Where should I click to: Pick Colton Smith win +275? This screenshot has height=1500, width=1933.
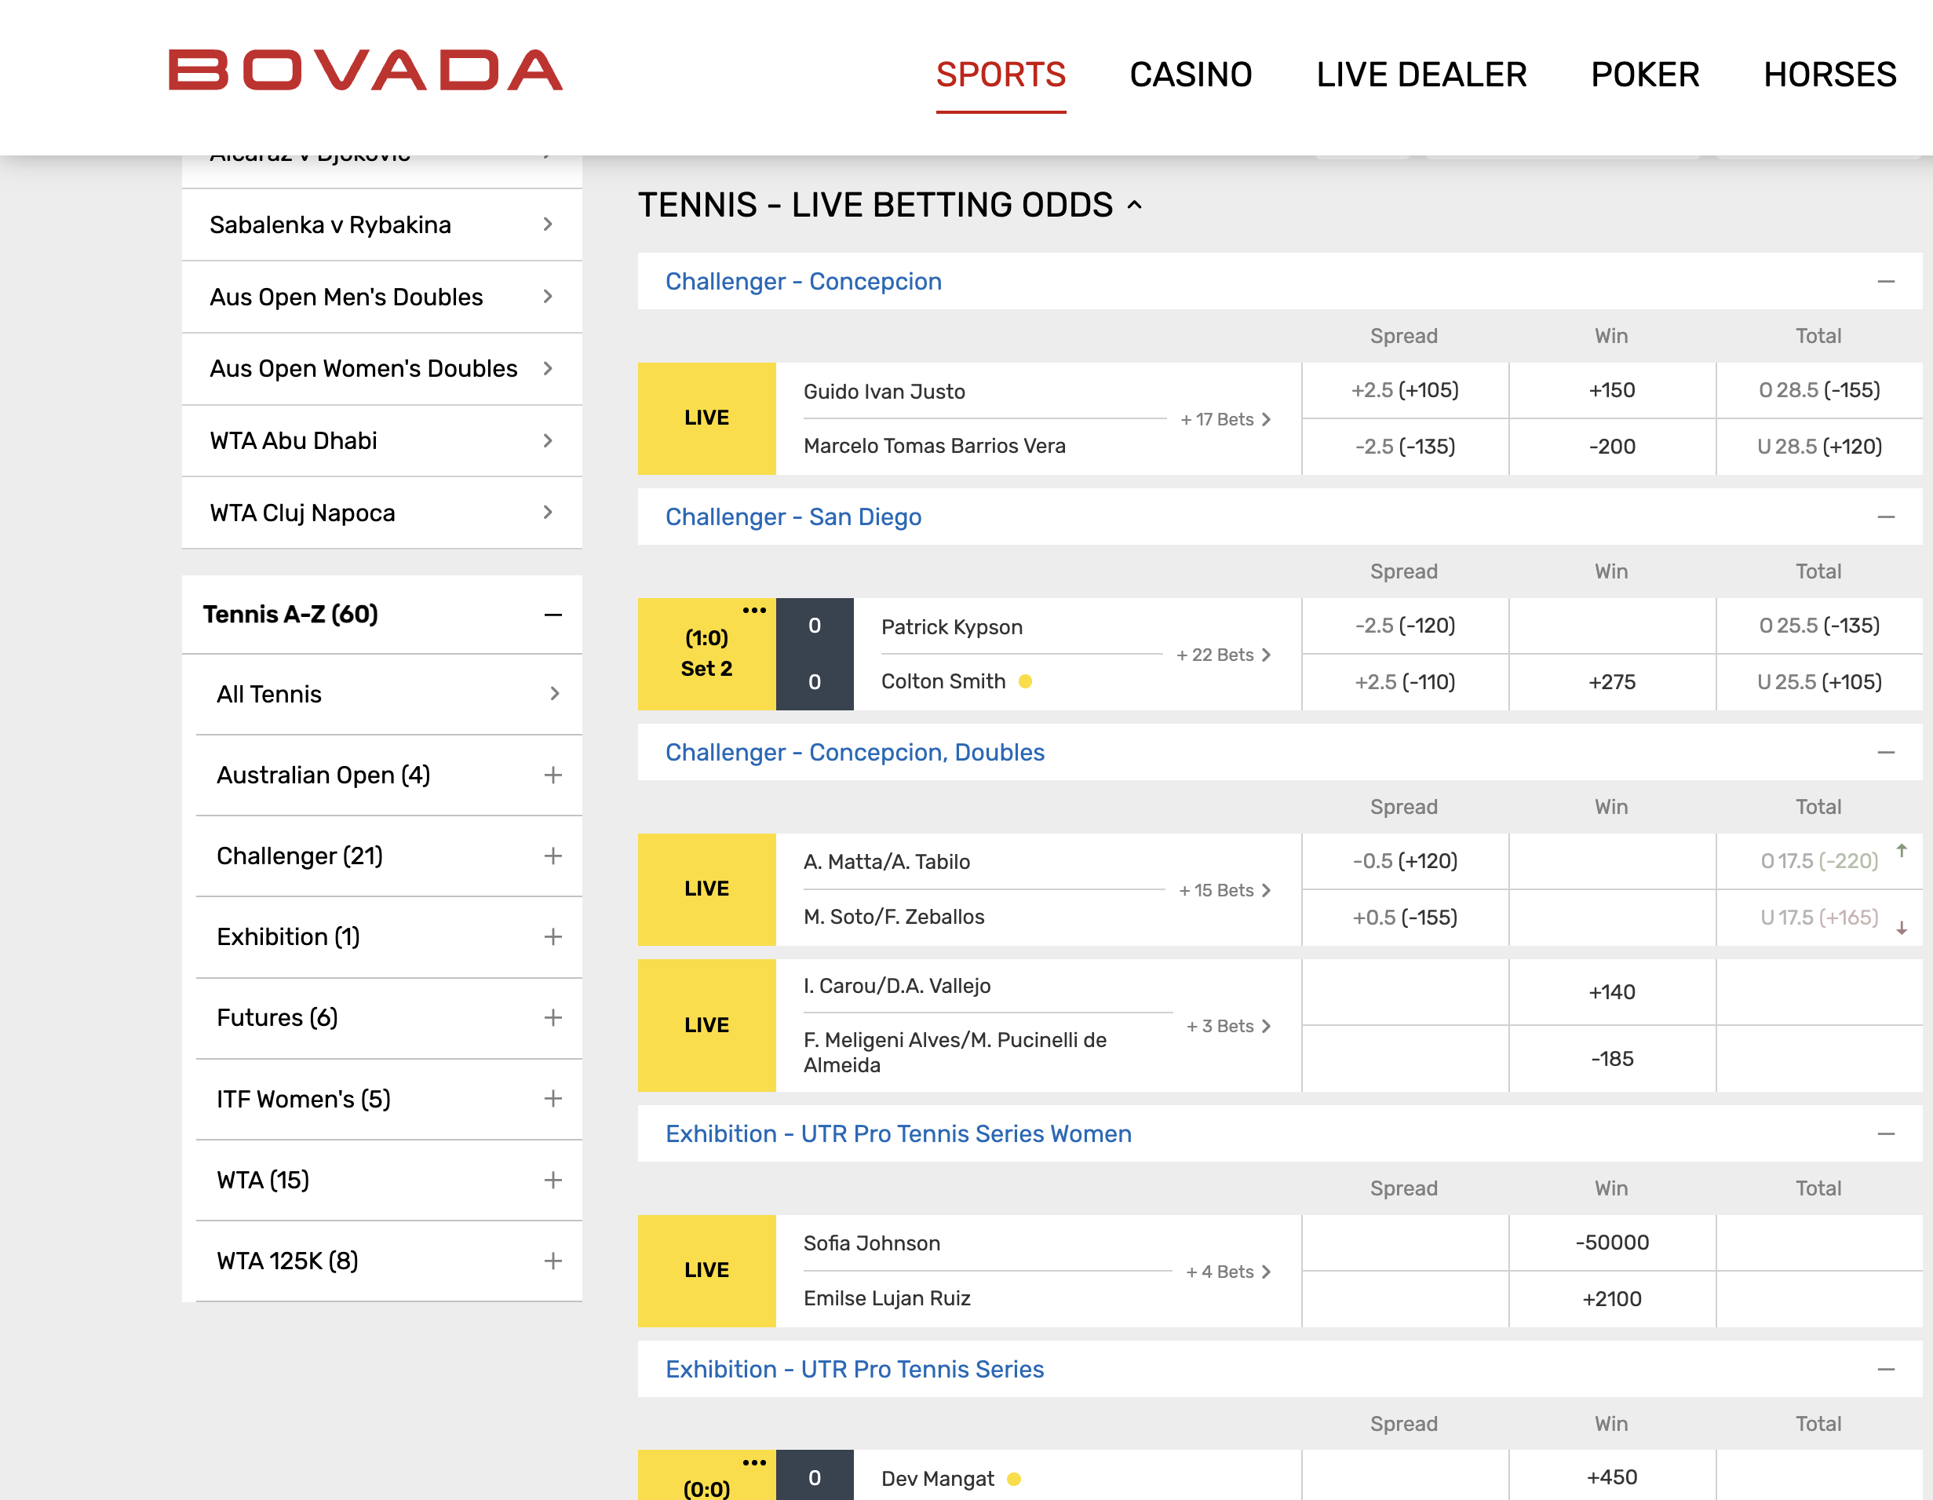[1612, 682]
